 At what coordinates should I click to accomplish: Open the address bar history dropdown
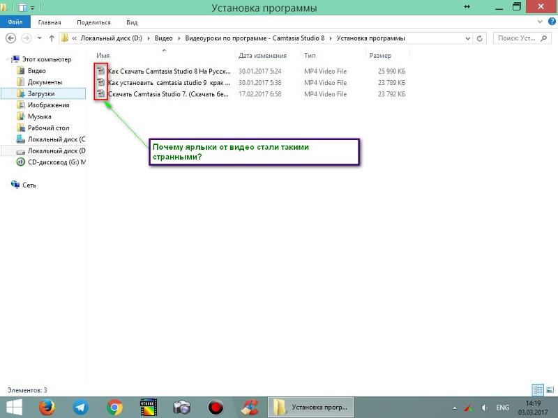click(467, 38)
